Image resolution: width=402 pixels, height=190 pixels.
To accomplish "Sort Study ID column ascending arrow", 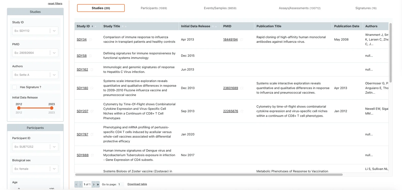I will (92, 26).
